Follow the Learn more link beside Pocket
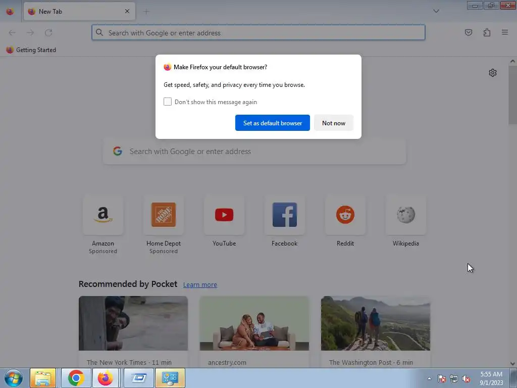This screenshot has width=517, height=388. click(200, 284)
